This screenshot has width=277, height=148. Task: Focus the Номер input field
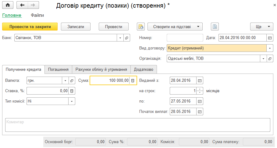click(x=185, y=38)
